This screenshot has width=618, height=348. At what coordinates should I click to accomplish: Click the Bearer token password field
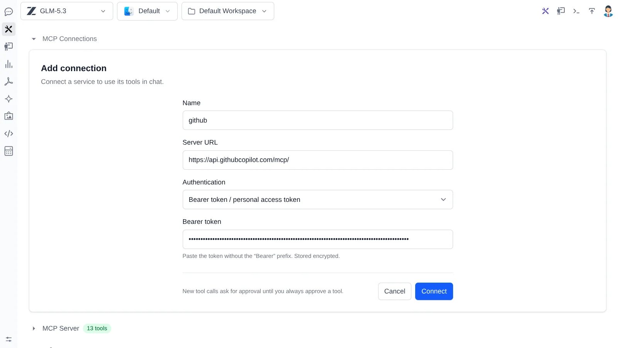tap(317, 239)
